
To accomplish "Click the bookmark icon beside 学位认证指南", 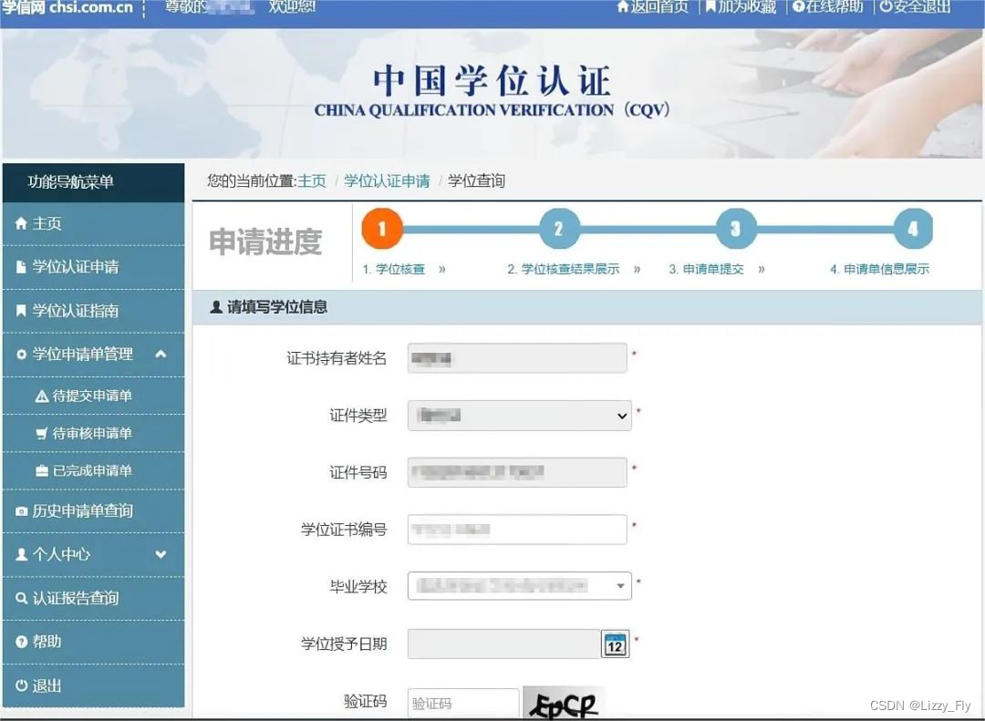I will pos(21,310).
